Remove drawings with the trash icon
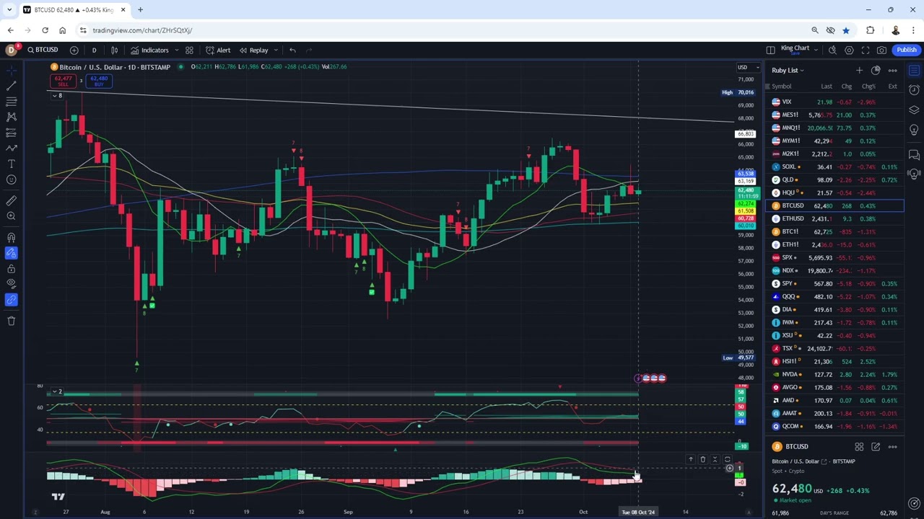 12,321
